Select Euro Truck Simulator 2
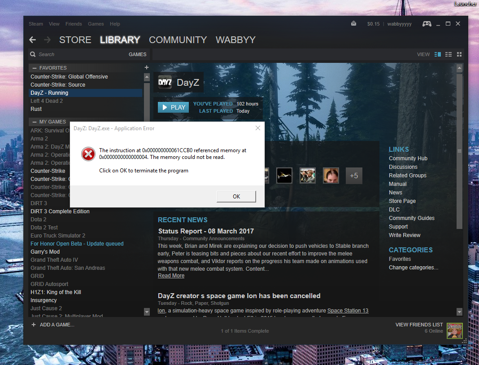Image resolution: width=479 pixels, height=365 pixels. pyautogui.click(x=58, y=235)
